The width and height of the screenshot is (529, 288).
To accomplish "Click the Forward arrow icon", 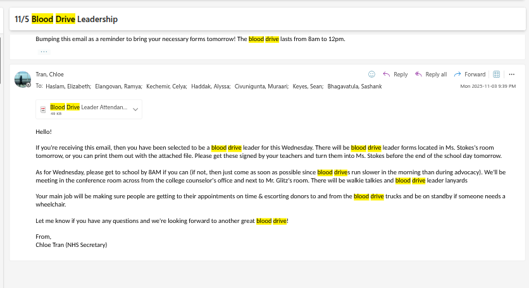I will 457,75.
